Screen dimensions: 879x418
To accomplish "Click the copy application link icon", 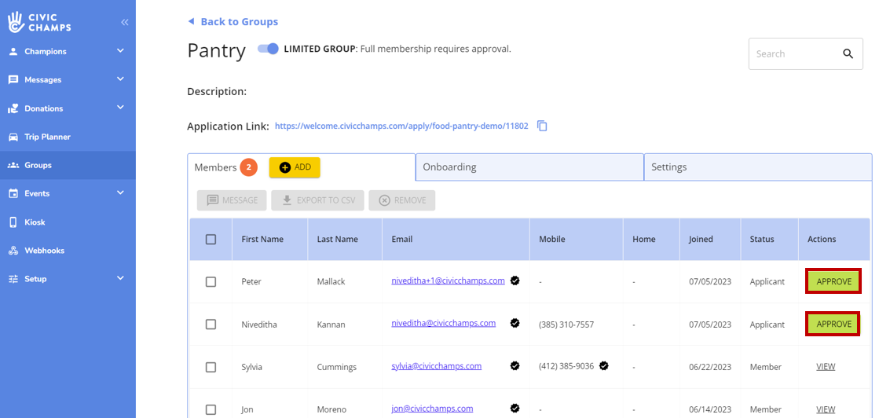I will (542, 126).
